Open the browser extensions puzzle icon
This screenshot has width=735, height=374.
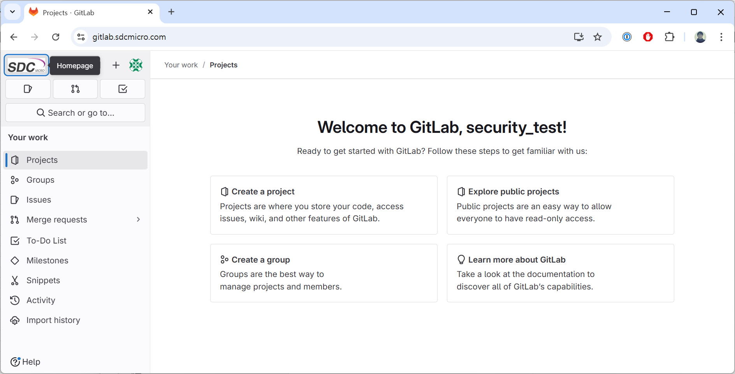click(x=669, y=37)
